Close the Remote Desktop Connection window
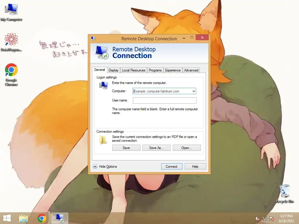The image size is (299, 224). pyautogui.click(x=202, y=38)
